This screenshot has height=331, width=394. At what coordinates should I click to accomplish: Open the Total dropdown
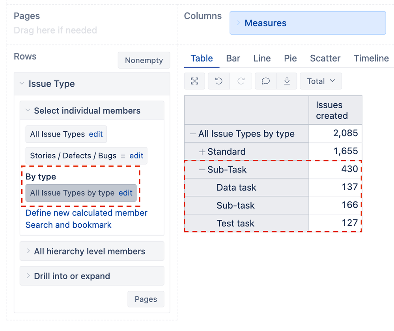tap(320, 81)
